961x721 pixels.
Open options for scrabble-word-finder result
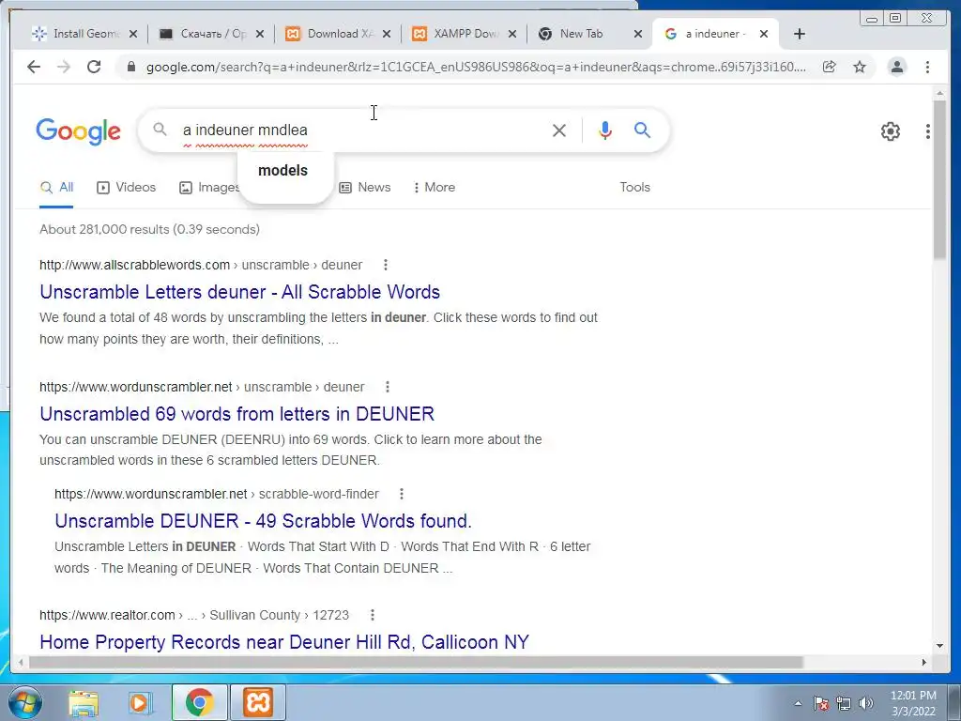[402, 494]
